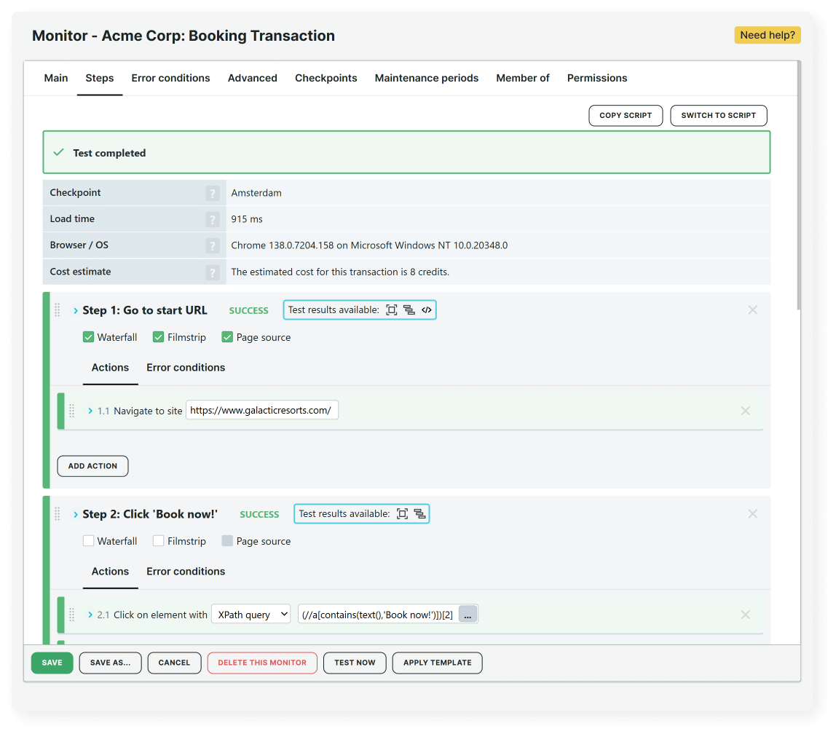The image size is (836, 734).
Task: Click the Navigate to site URL field
Action: coord(262,410)
